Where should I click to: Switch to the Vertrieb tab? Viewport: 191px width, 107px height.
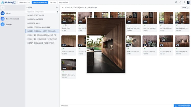point(53,2)
